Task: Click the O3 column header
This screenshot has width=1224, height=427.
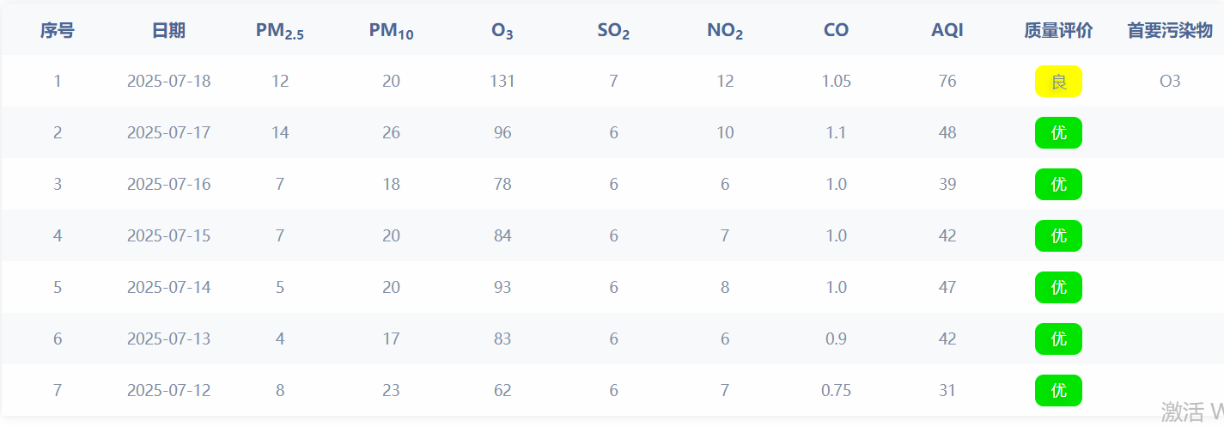Action: click(x=502, y=32)
